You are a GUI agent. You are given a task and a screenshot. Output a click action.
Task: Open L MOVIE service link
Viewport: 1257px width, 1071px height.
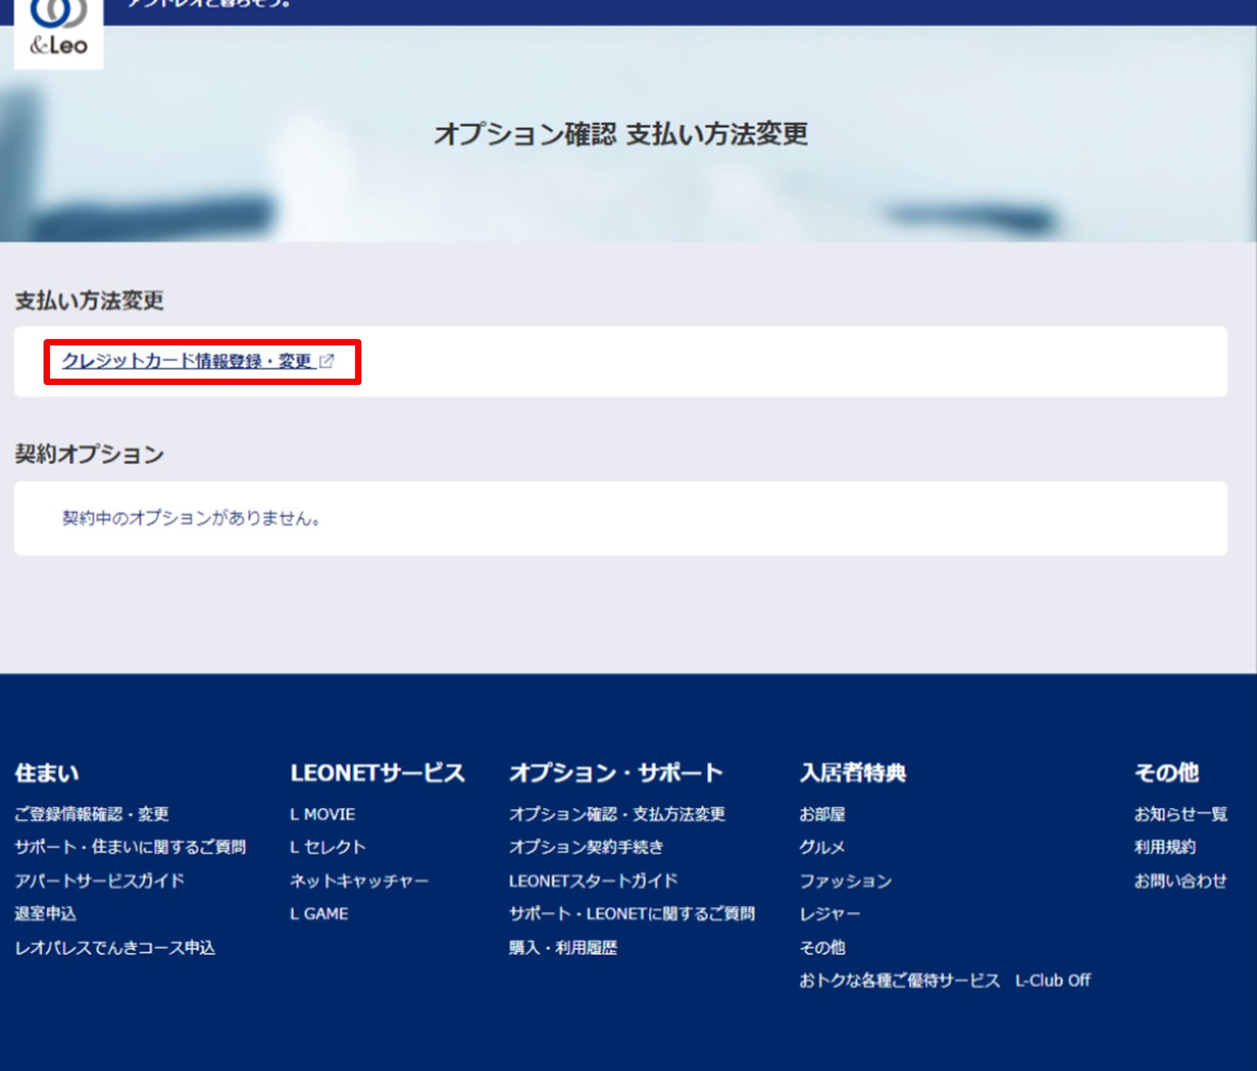point(323,814)
